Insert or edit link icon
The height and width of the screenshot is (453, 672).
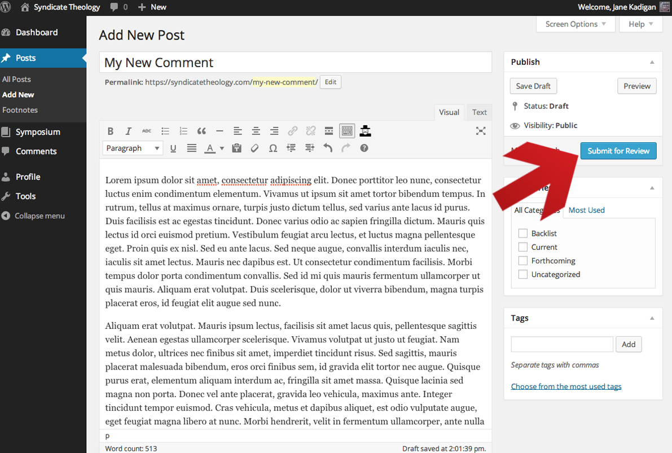(x=293, y=131)
